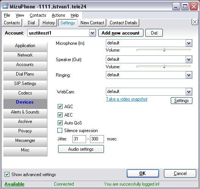Open the Alerts & Sounds section
Viewport: 200px width, 189px height.
(x=25, y=113)
